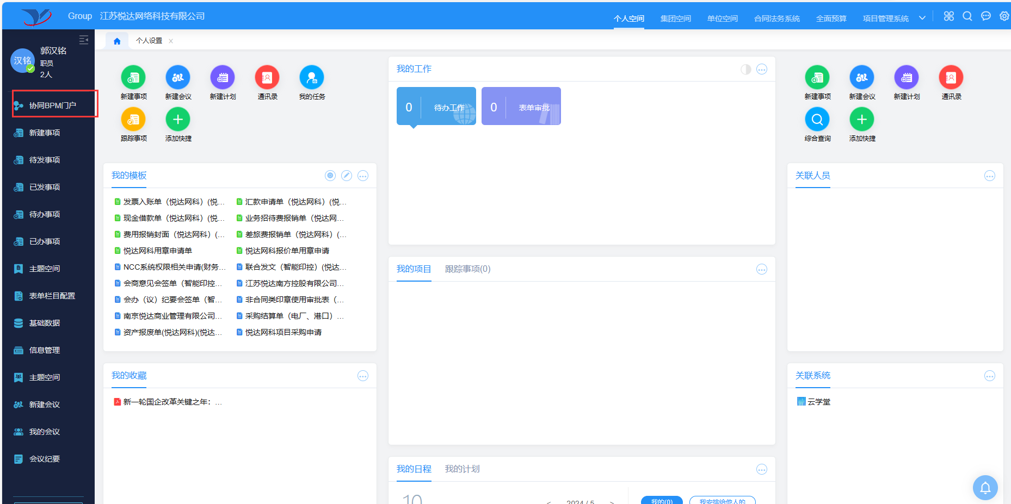Open the chat message icon in header
This screenshot has height=504, width=1011.
[986, 16]
